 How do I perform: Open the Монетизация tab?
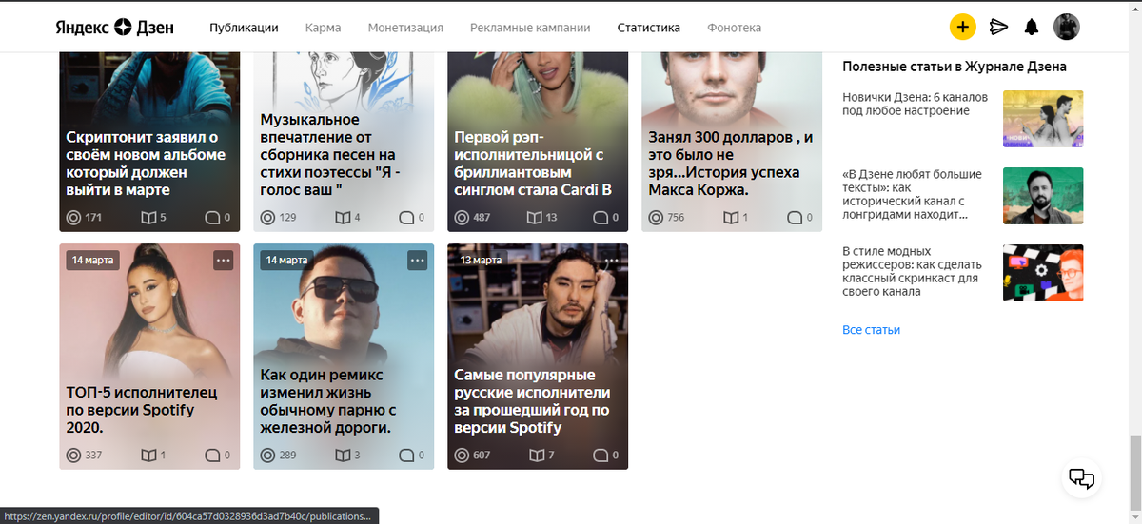tap(405, 28)
